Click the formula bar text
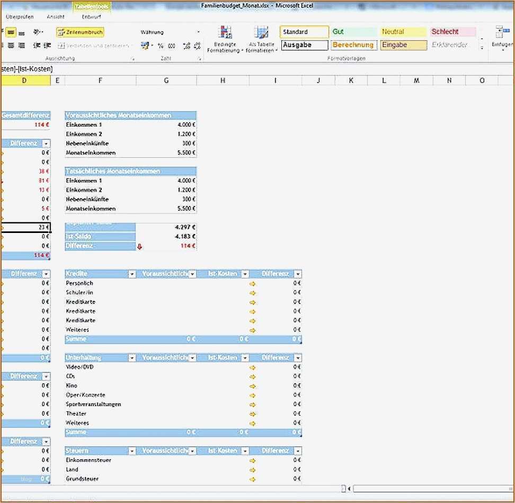This screenshot has height=503, width=515. tap(27, 69)
